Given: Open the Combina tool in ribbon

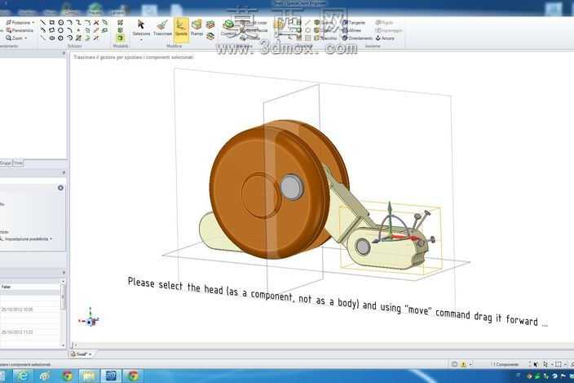Looking at the screenshot, I should (x=227, y=28).
